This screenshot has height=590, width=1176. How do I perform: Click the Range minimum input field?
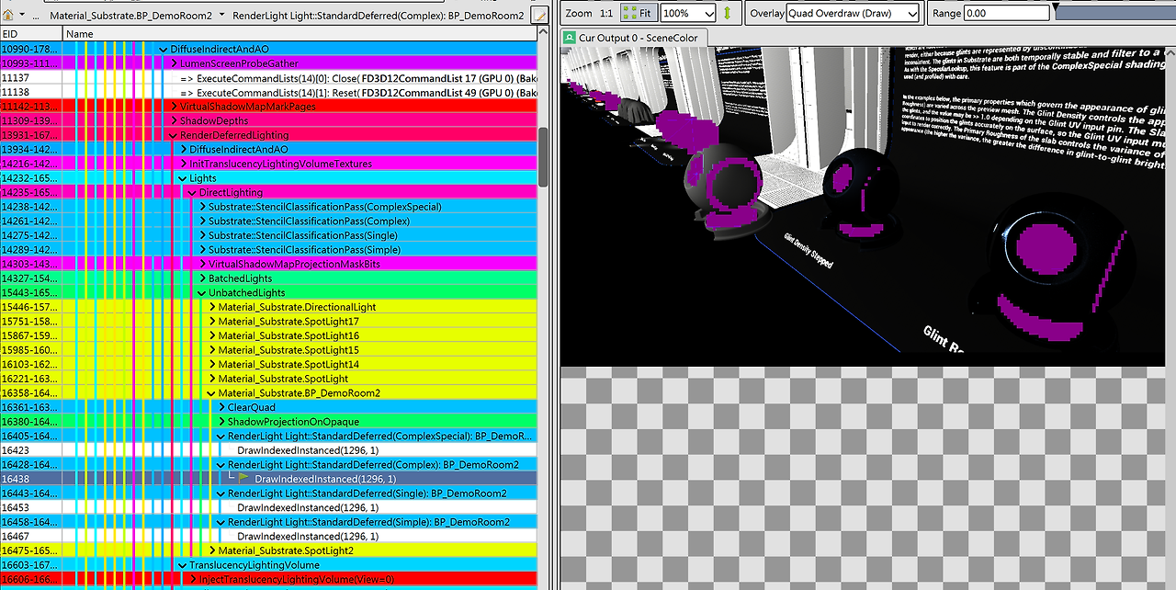pyautogui.click(x=1007, y=13)
